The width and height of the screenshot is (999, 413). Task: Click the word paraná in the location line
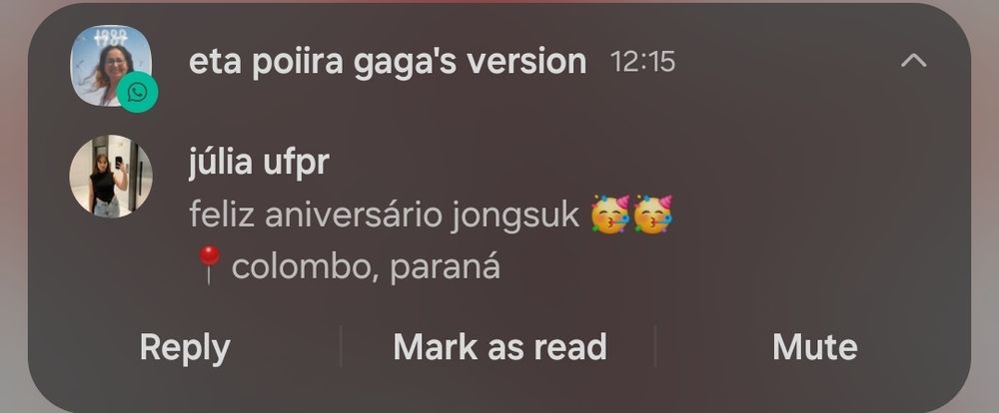pos(445,267)
